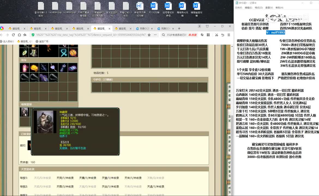Open Notepad 文件(F) menu
Screen dimensions: 319x196
coord(239,8)
